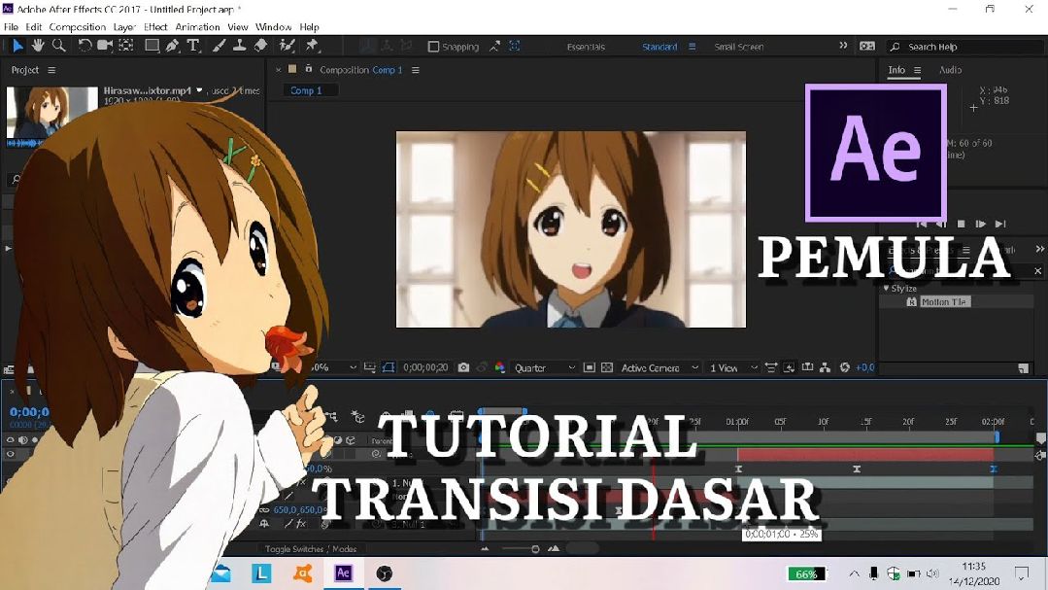This screenshot has height=590, width=1048.
Task: Step to the next frame in preview
Action: click(980, 225)
